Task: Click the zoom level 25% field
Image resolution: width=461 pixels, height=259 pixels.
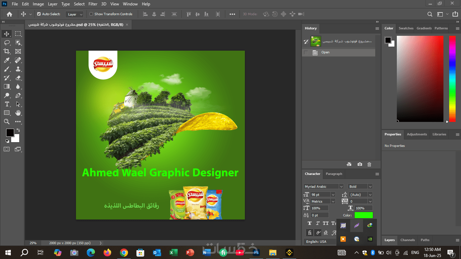Action: click(x=33, y=243)
